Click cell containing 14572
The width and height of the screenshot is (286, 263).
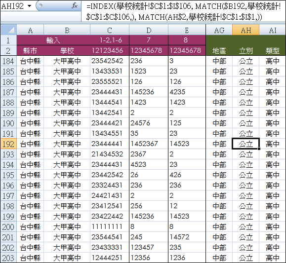(187, 237)
